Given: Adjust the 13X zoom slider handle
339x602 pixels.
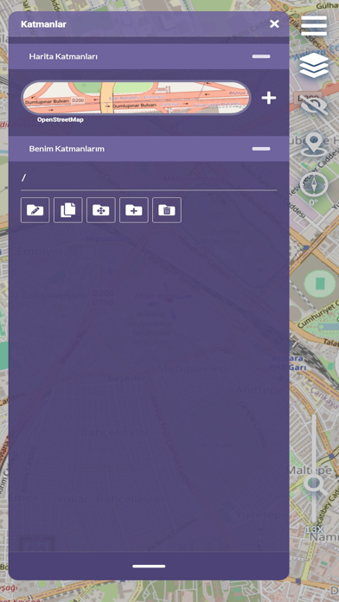Looking at the screenshot, I should [x=315, y=484].
